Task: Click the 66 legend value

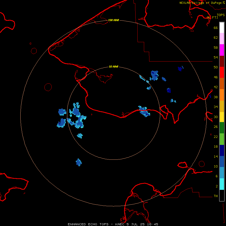Action: click(x=216, y=28)
